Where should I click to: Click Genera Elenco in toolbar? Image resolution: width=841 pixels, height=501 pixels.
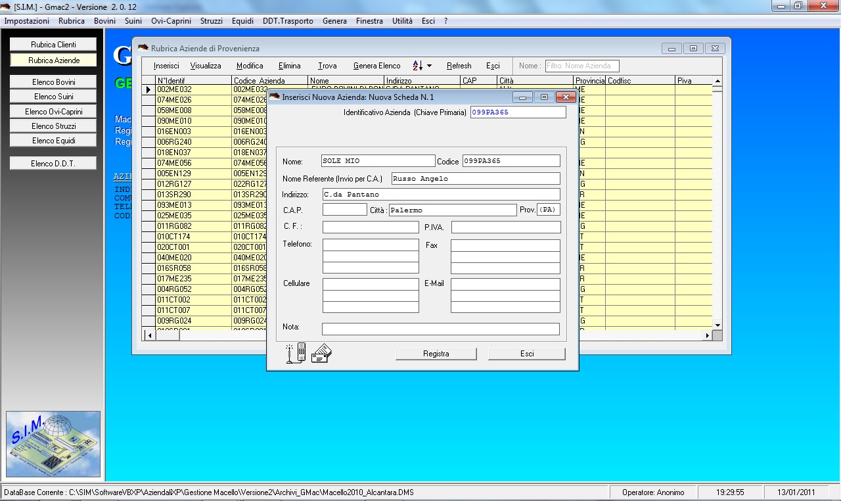pos(376,66)
